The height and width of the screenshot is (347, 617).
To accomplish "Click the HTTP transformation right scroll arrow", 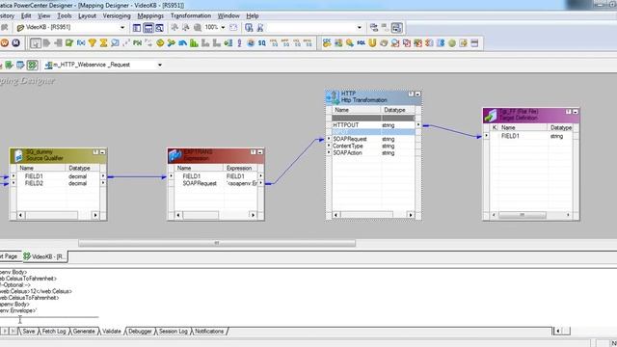I will pos(411,215).
